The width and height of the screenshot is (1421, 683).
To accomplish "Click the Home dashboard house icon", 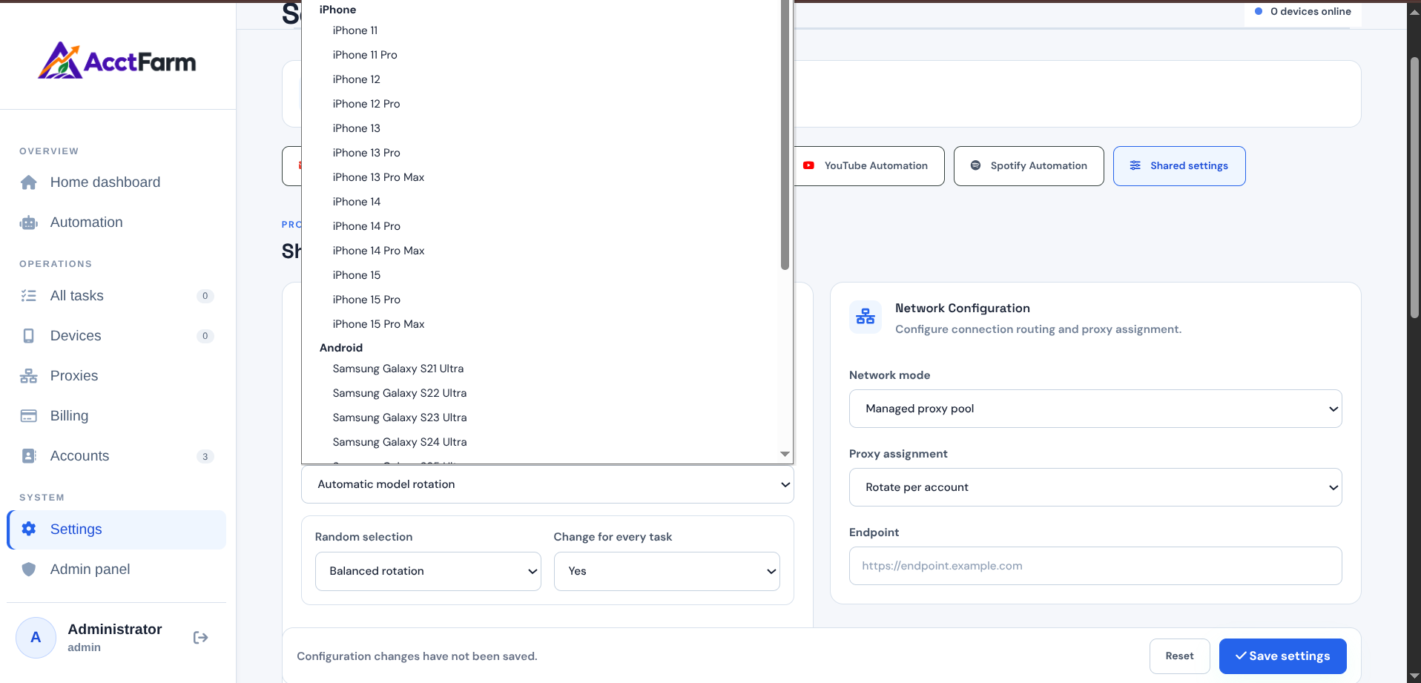I will pyautogui.click(x=29, y=182).
